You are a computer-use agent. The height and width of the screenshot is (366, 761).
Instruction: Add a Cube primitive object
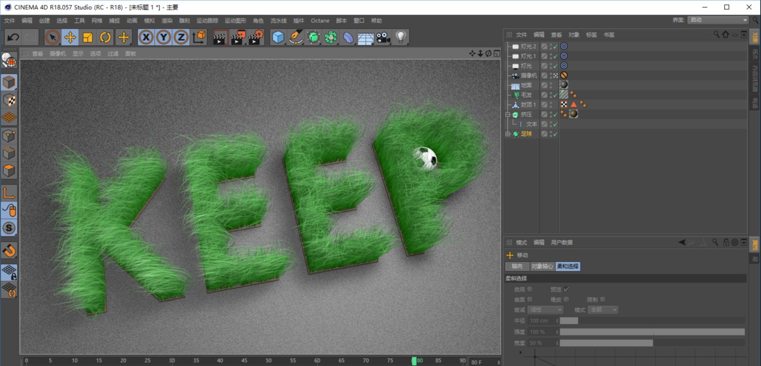[278, 37]
